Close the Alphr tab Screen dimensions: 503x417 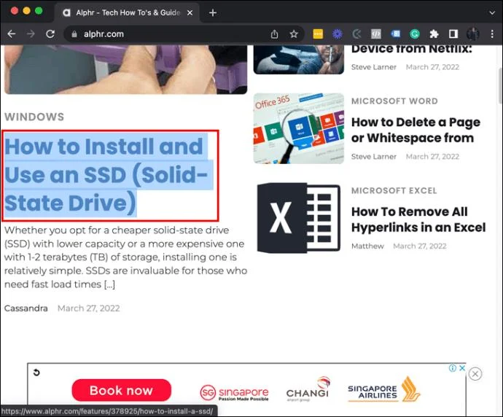pos(190,13)
